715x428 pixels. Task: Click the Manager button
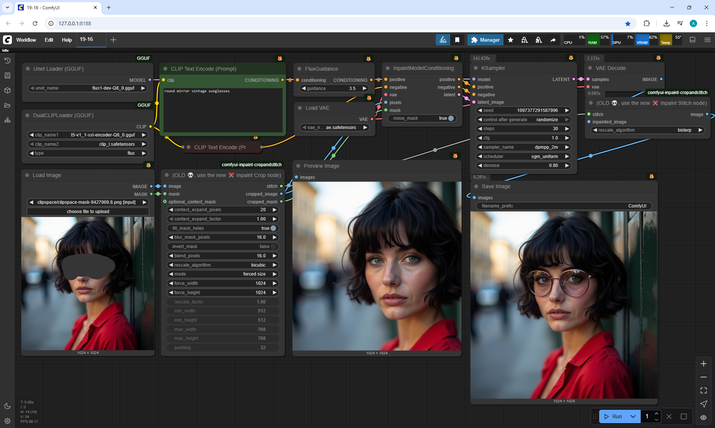click(485, 40)
